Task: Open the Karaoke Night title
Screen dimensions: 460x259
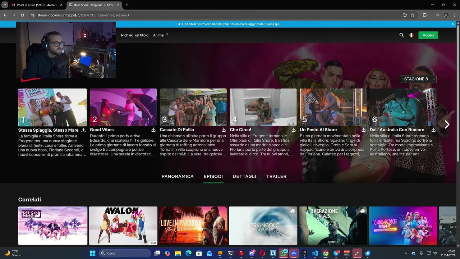Action: pyautogui.click(x=403, y=226)
